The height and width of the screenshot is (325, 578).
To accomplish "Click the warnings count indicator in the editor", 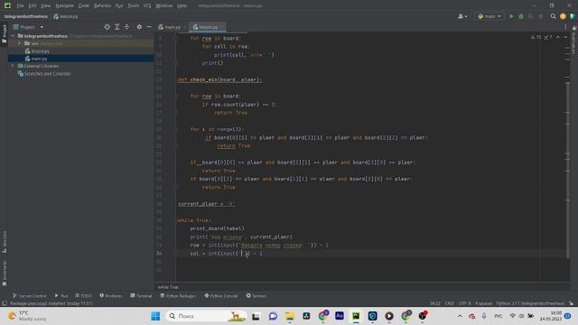I will click(536, 37).
